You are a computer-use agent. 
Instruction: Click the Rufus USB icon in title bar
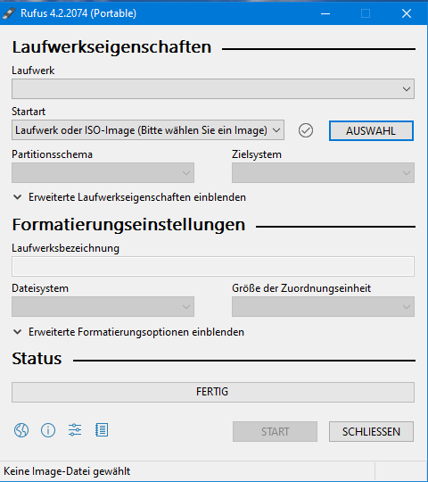pyautogui.click(x=9, y=13)
